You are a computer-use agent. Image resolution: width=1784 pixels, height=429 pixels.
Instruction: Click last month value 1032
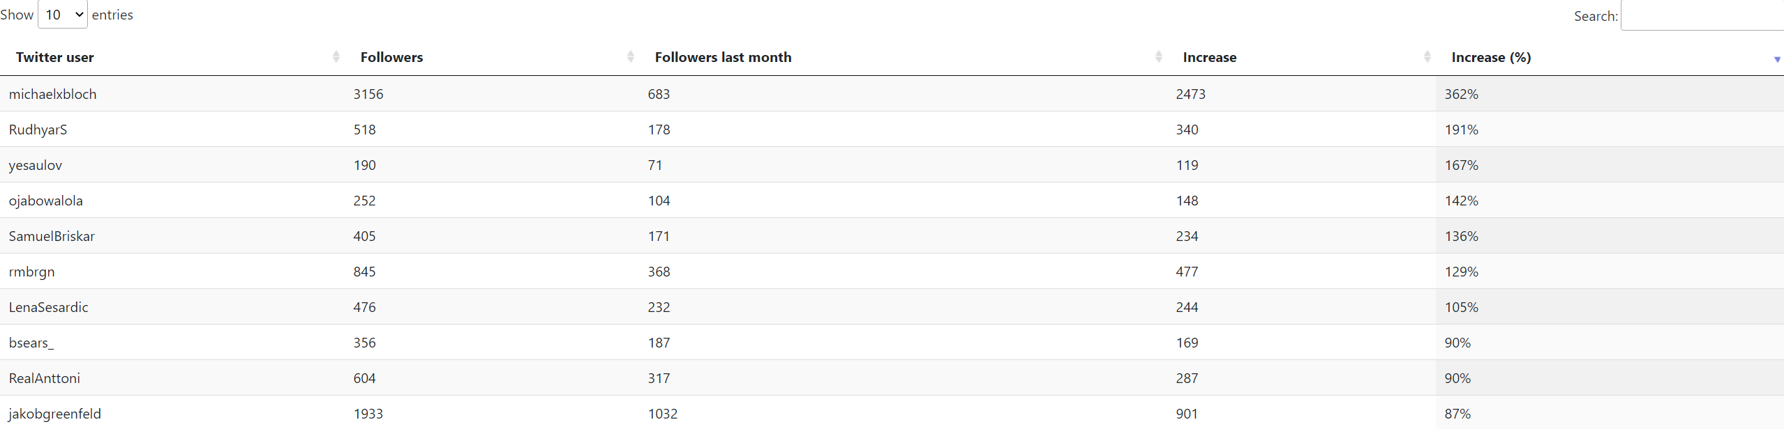tap(663, 414)
